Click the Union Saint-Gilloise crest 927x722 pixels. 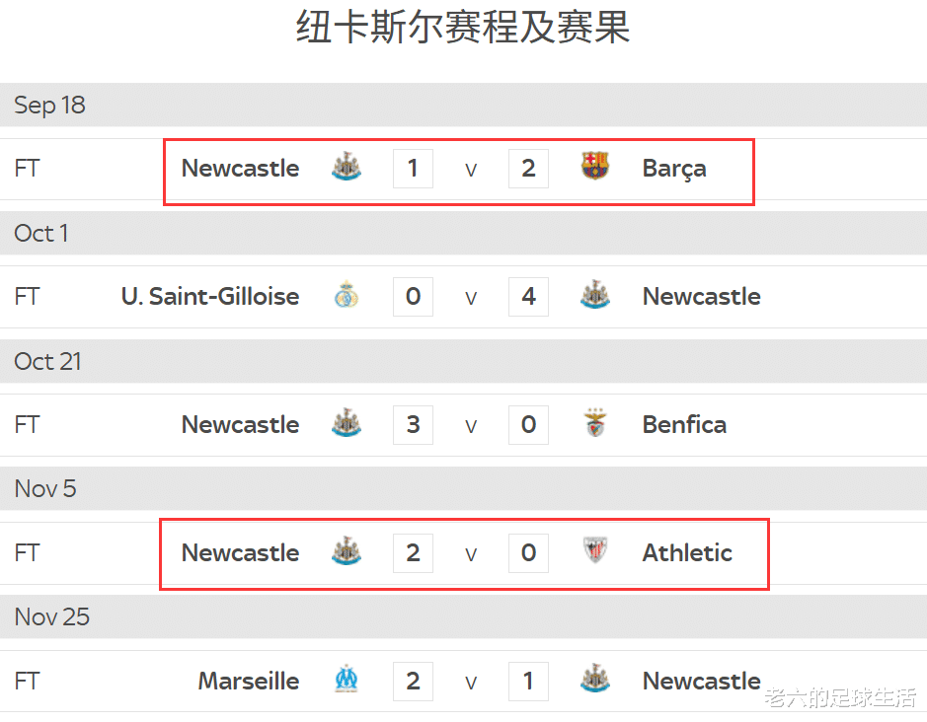[x=347, y=296]
